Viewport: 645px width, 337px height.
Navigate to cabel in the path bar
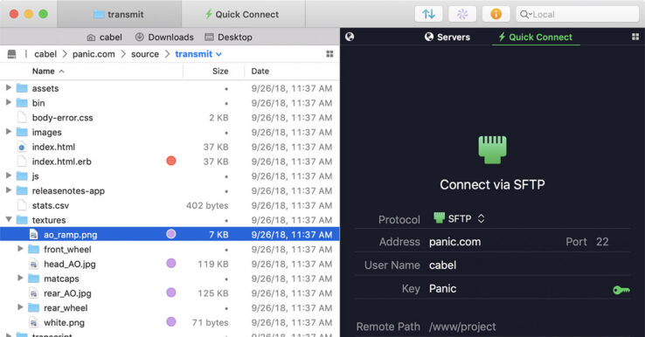[45, 54]
